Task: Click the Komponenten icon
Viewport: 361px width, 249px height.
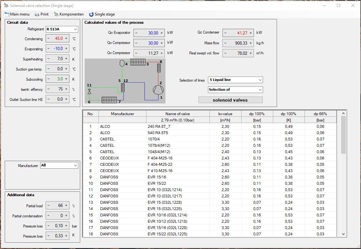Action: 56,14
